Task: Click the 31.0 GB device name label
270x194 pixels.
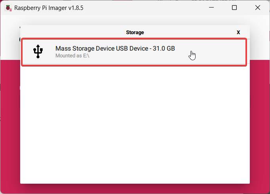Action: point(115,48)
